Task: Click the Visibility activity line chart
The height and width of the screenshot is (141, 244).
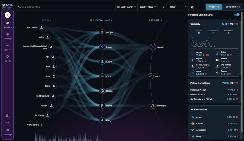Action: [x=214, y=42]
